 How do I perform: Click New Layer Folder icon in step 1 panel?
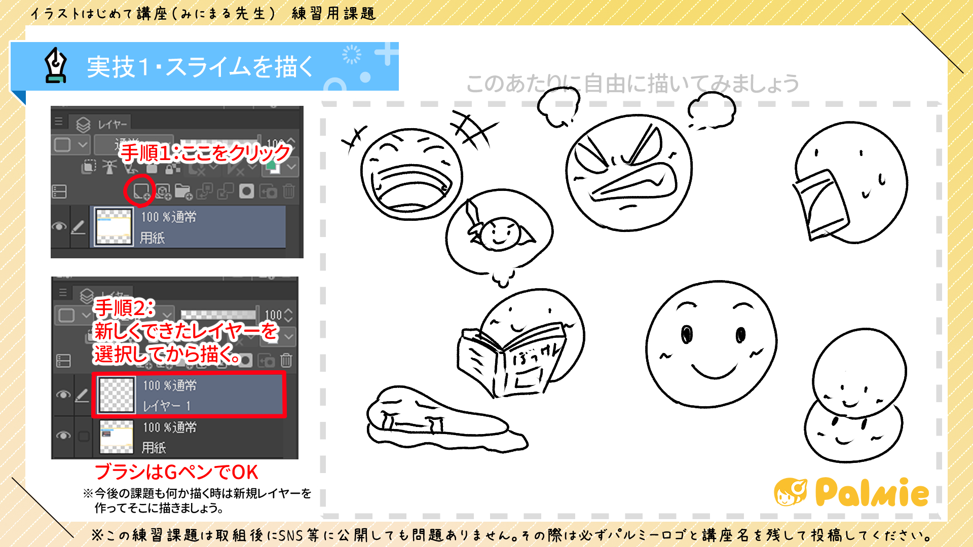click(183, 191)
